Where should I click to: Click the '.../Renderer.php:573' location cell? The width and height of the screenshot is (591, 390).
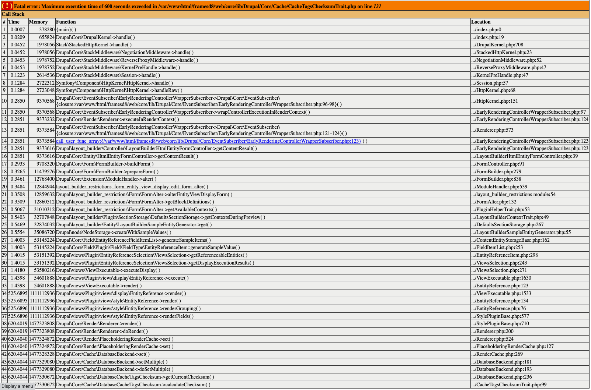pyautogui.click(x=530, y=130)
